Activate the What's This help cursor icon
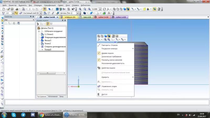Screen dimensions: 210x118 [73, 9]
